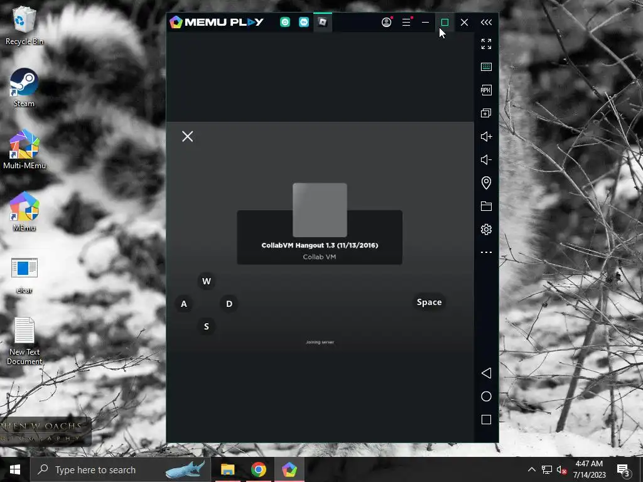Open the first green app tab in MEmu
Viewport: 643px width, 482px height.
[x=285, y=22]
